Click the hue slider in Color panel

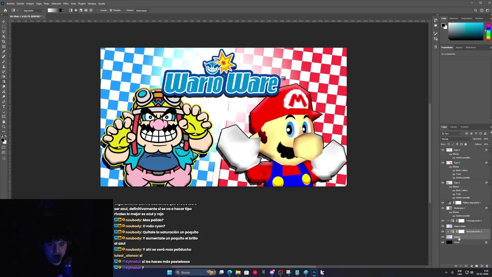tap(489, 31)
